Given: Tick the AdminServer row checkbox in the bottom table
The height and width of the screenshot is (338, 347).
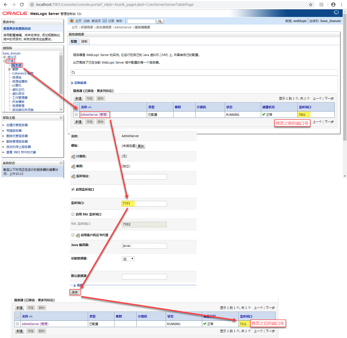Looking at the screenshot, I should (x=17, y=324).
